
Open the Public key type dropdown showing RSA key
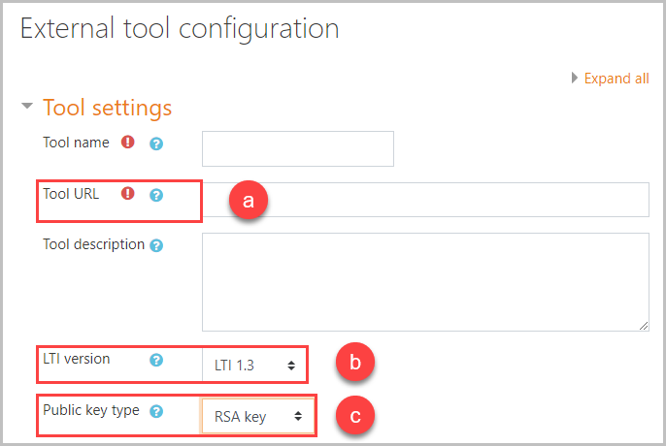257,416
